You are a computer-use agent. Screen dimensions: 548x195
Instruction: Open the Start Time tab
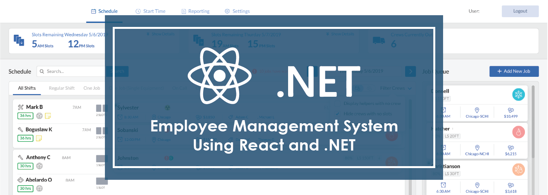point(150,11)
